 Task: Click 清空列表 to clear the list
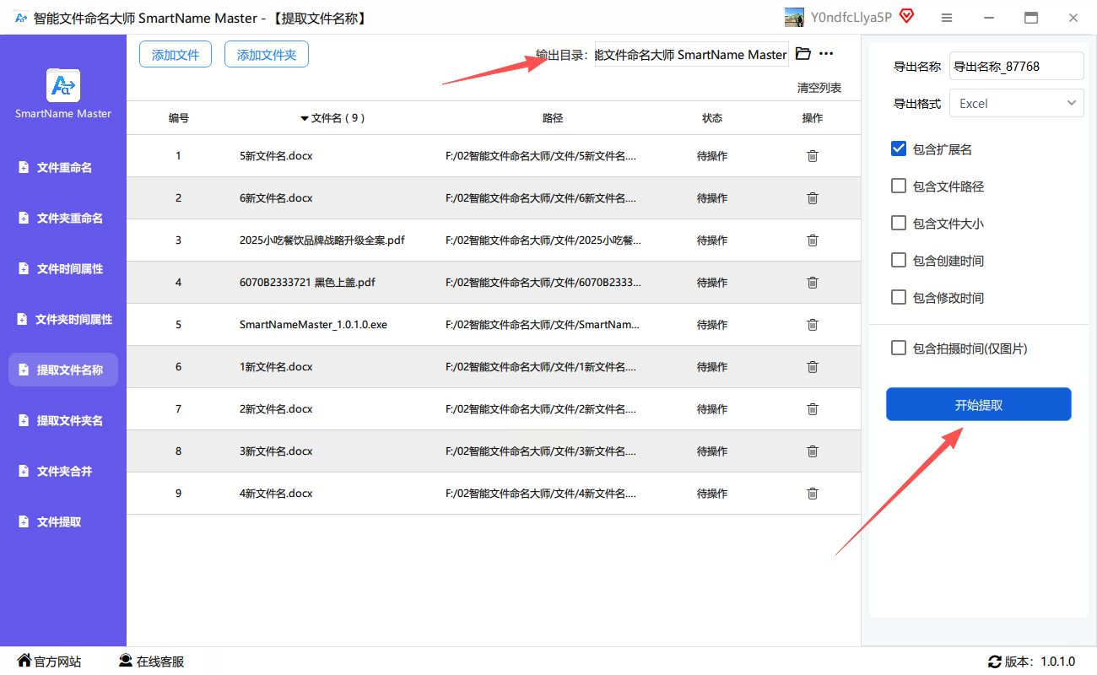click(x=819, y=88)
